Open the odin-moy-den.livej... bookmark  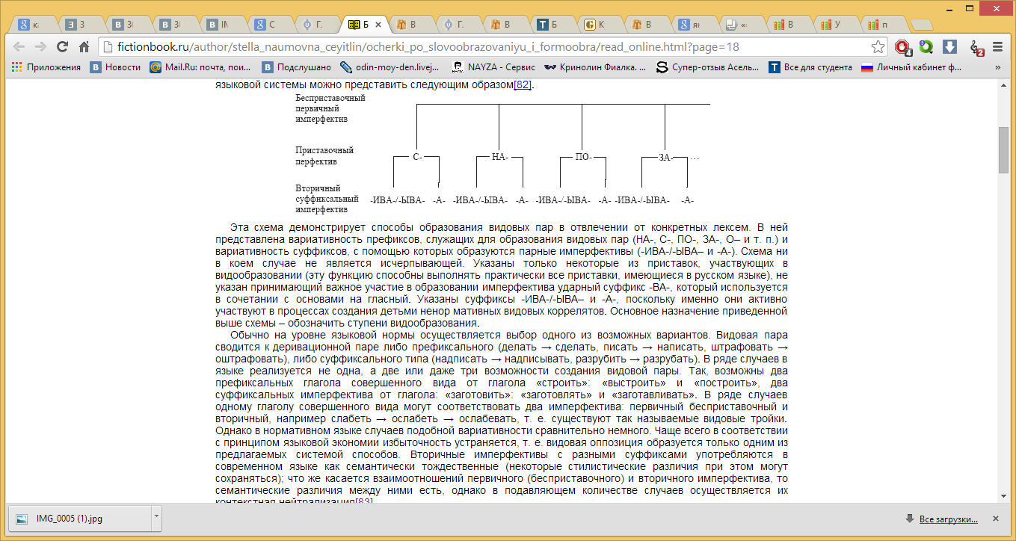point(390,67)
